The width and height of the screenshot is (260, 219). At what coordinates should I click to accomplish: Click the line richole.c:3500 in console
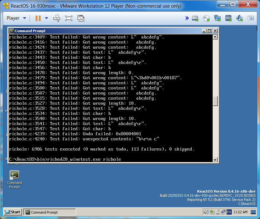(x=86, y=88)
